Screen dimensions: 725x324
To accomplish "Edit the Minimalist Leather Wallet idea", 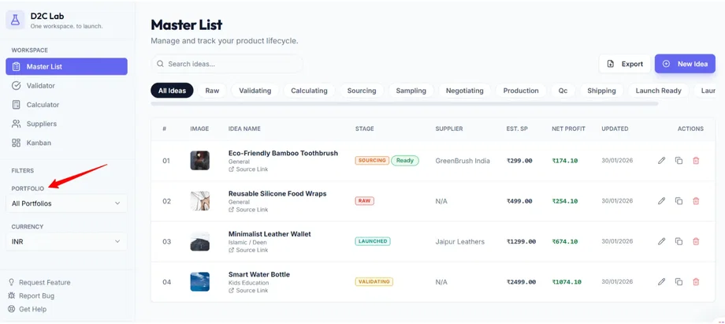I will click(x=662, y=241).
